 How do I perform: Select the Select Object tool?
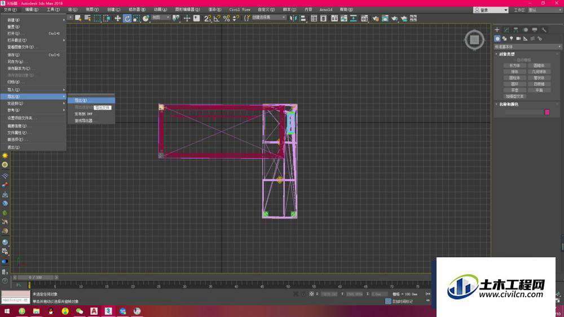point(78,19)
